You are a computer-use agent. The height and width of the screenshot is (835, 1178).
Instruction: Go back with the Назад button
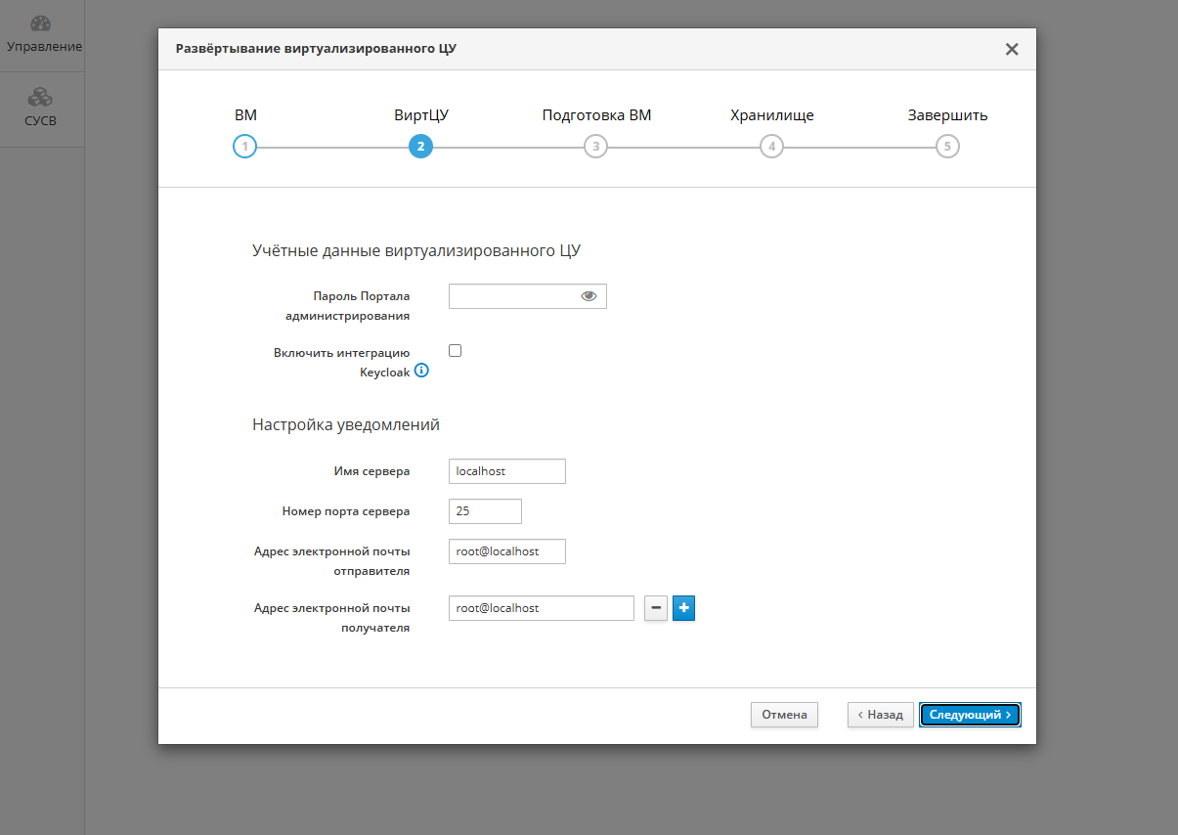[880, 715]
